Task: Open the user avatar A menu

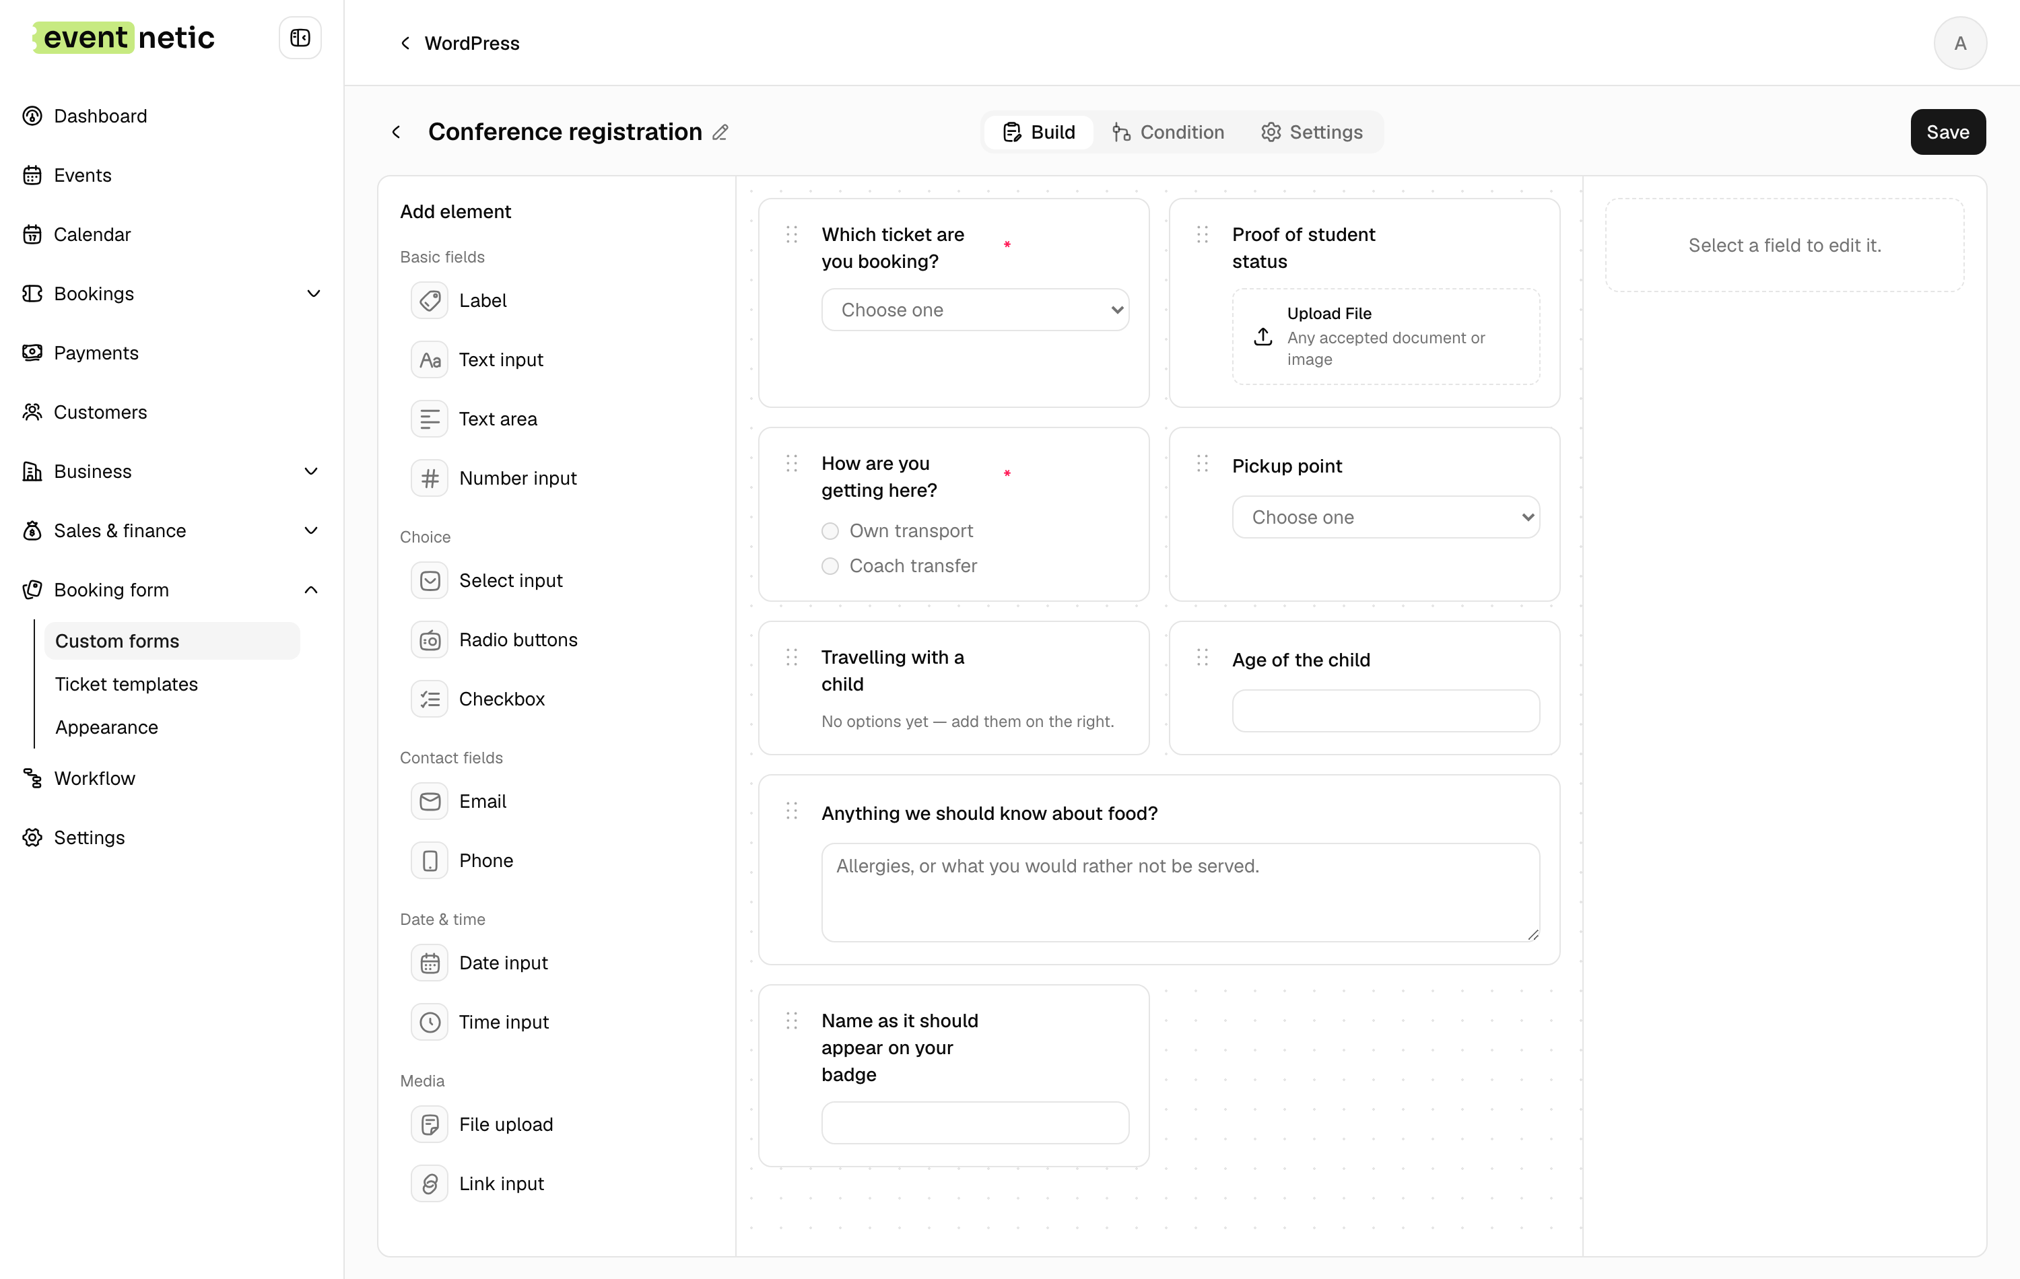Action: click(1959, 43)
